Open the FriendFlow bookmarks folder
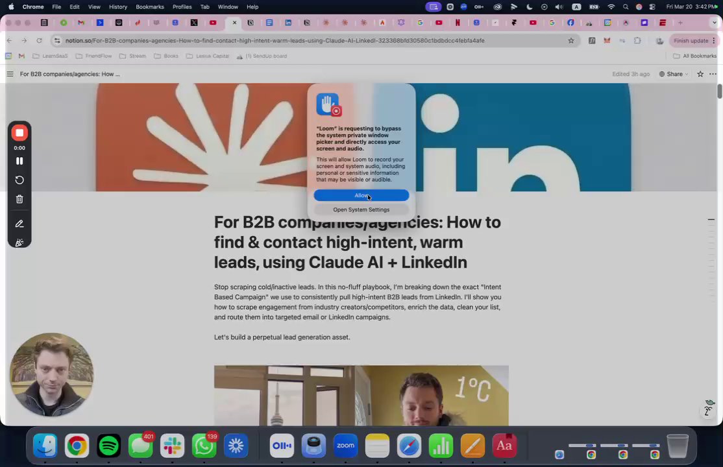 93,56
